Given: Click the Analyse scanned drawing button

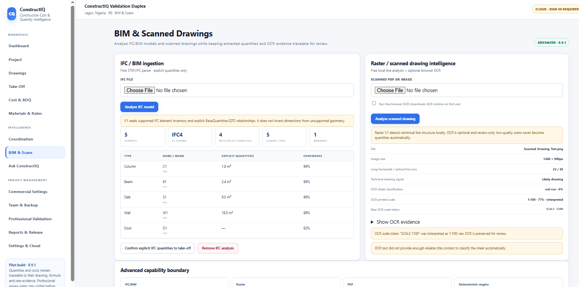Looking at the screenshot, I should pos(395,119).
